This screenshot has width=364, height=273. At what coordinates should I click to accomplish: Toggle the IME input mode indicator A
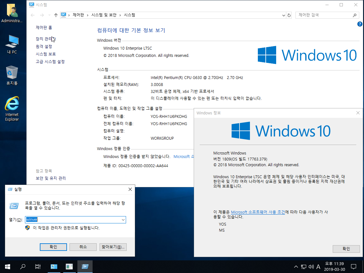318,266
